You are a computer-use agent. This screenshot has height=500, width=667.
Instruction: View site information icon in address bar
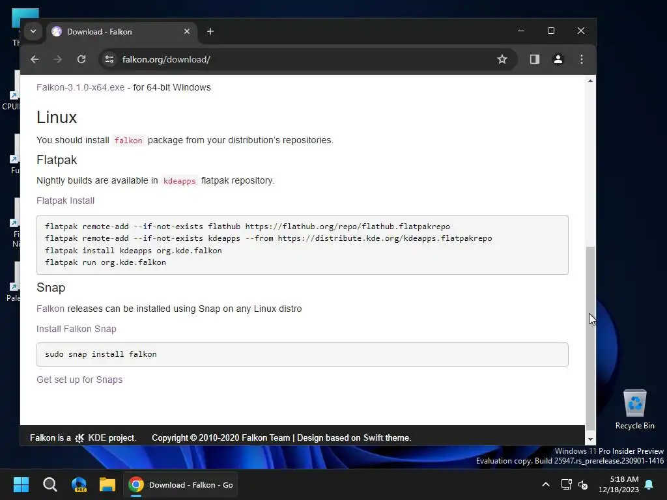click(x=109, y=59)
